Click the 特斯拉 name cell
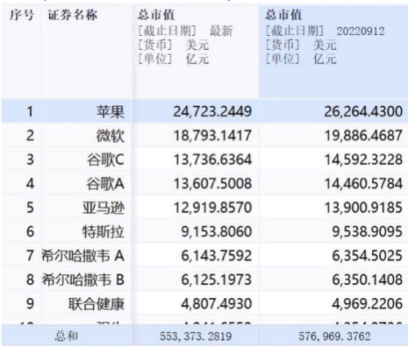 coord(104,232)
